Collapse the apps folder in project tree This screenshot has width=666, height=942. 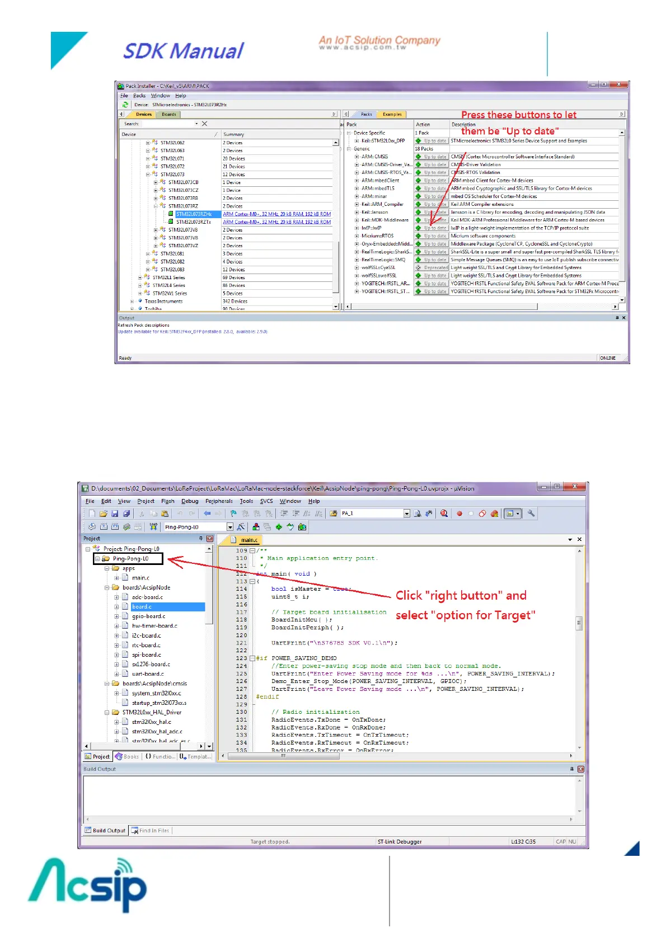tap(107, 568)
